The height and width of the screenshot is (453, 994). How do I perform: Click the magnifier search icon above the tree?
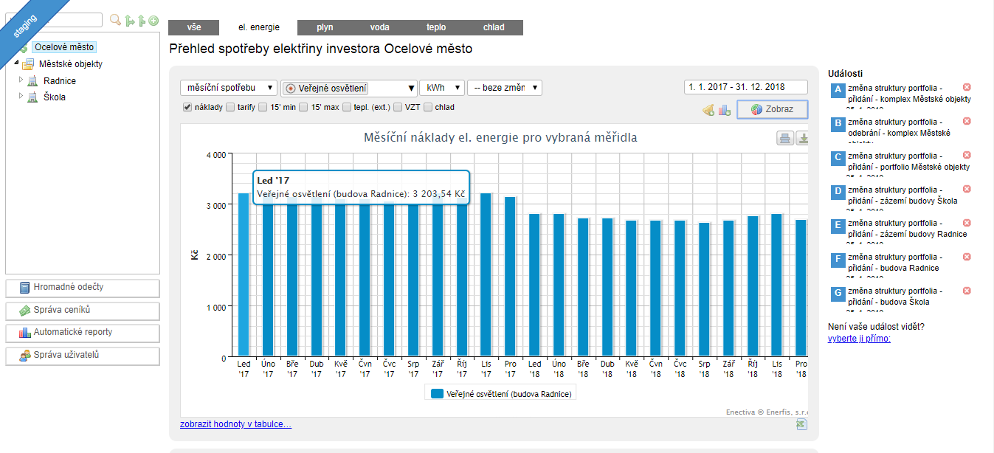[115, 21]
